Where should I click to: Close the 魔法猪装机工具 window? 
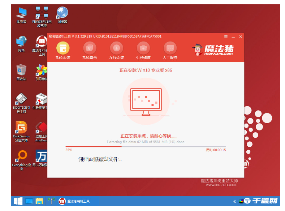[241, 37]
